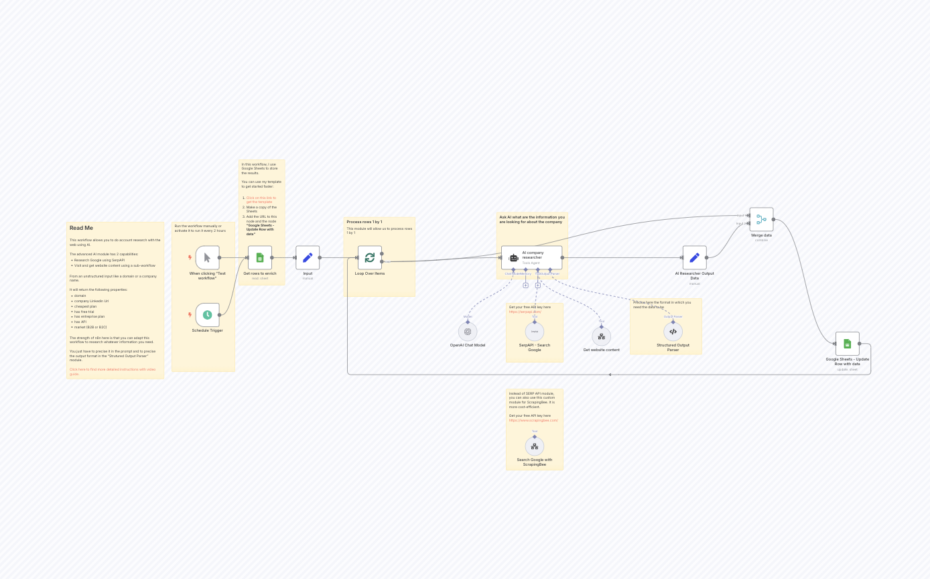This screenshot has height=579, width=930.
Task: Click the 'company Linkedin Url' bullet text
Action: click(x=91, y=301)
